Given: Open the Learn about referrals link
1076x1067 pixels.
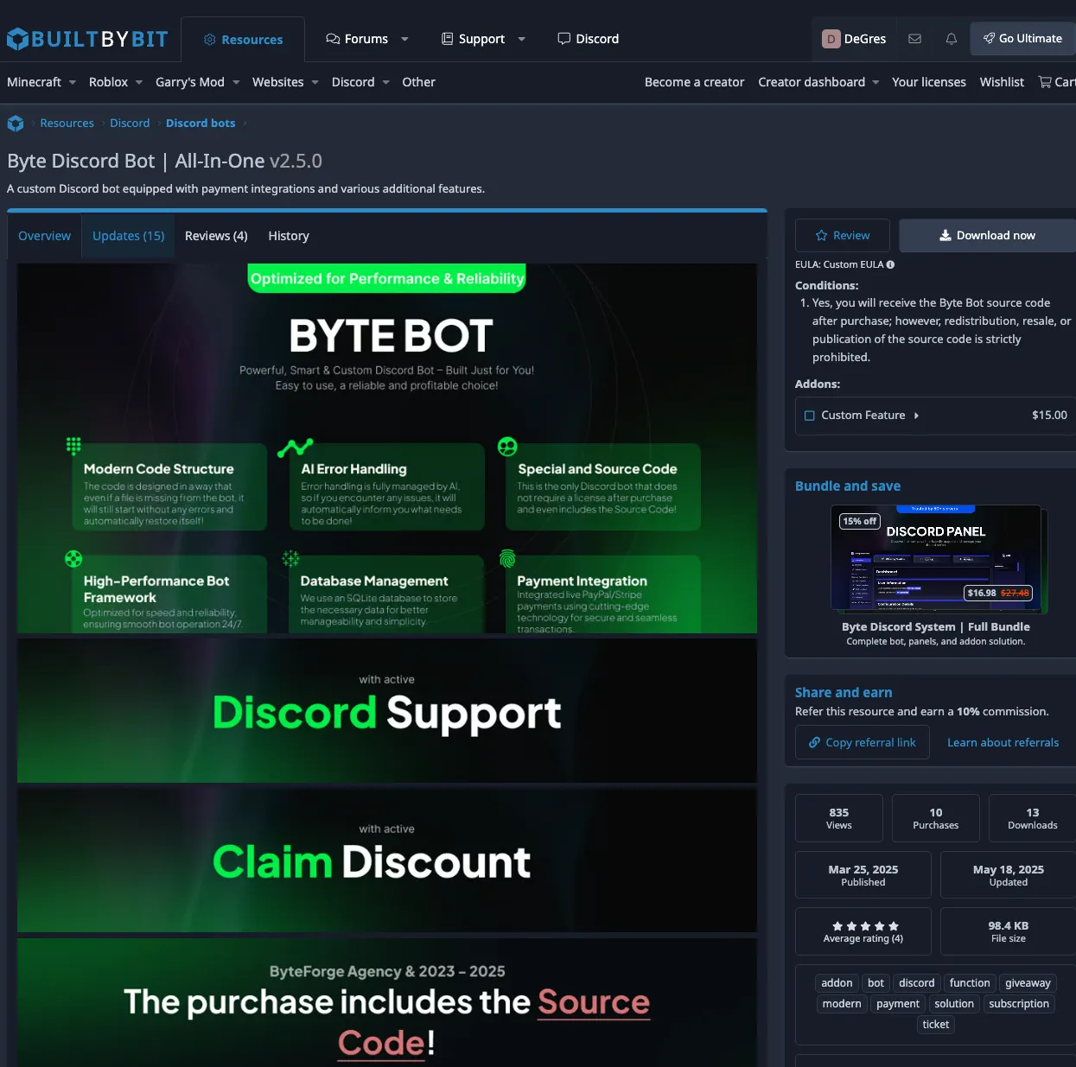Looking at the screenshot, I should tap(1003, 742).
